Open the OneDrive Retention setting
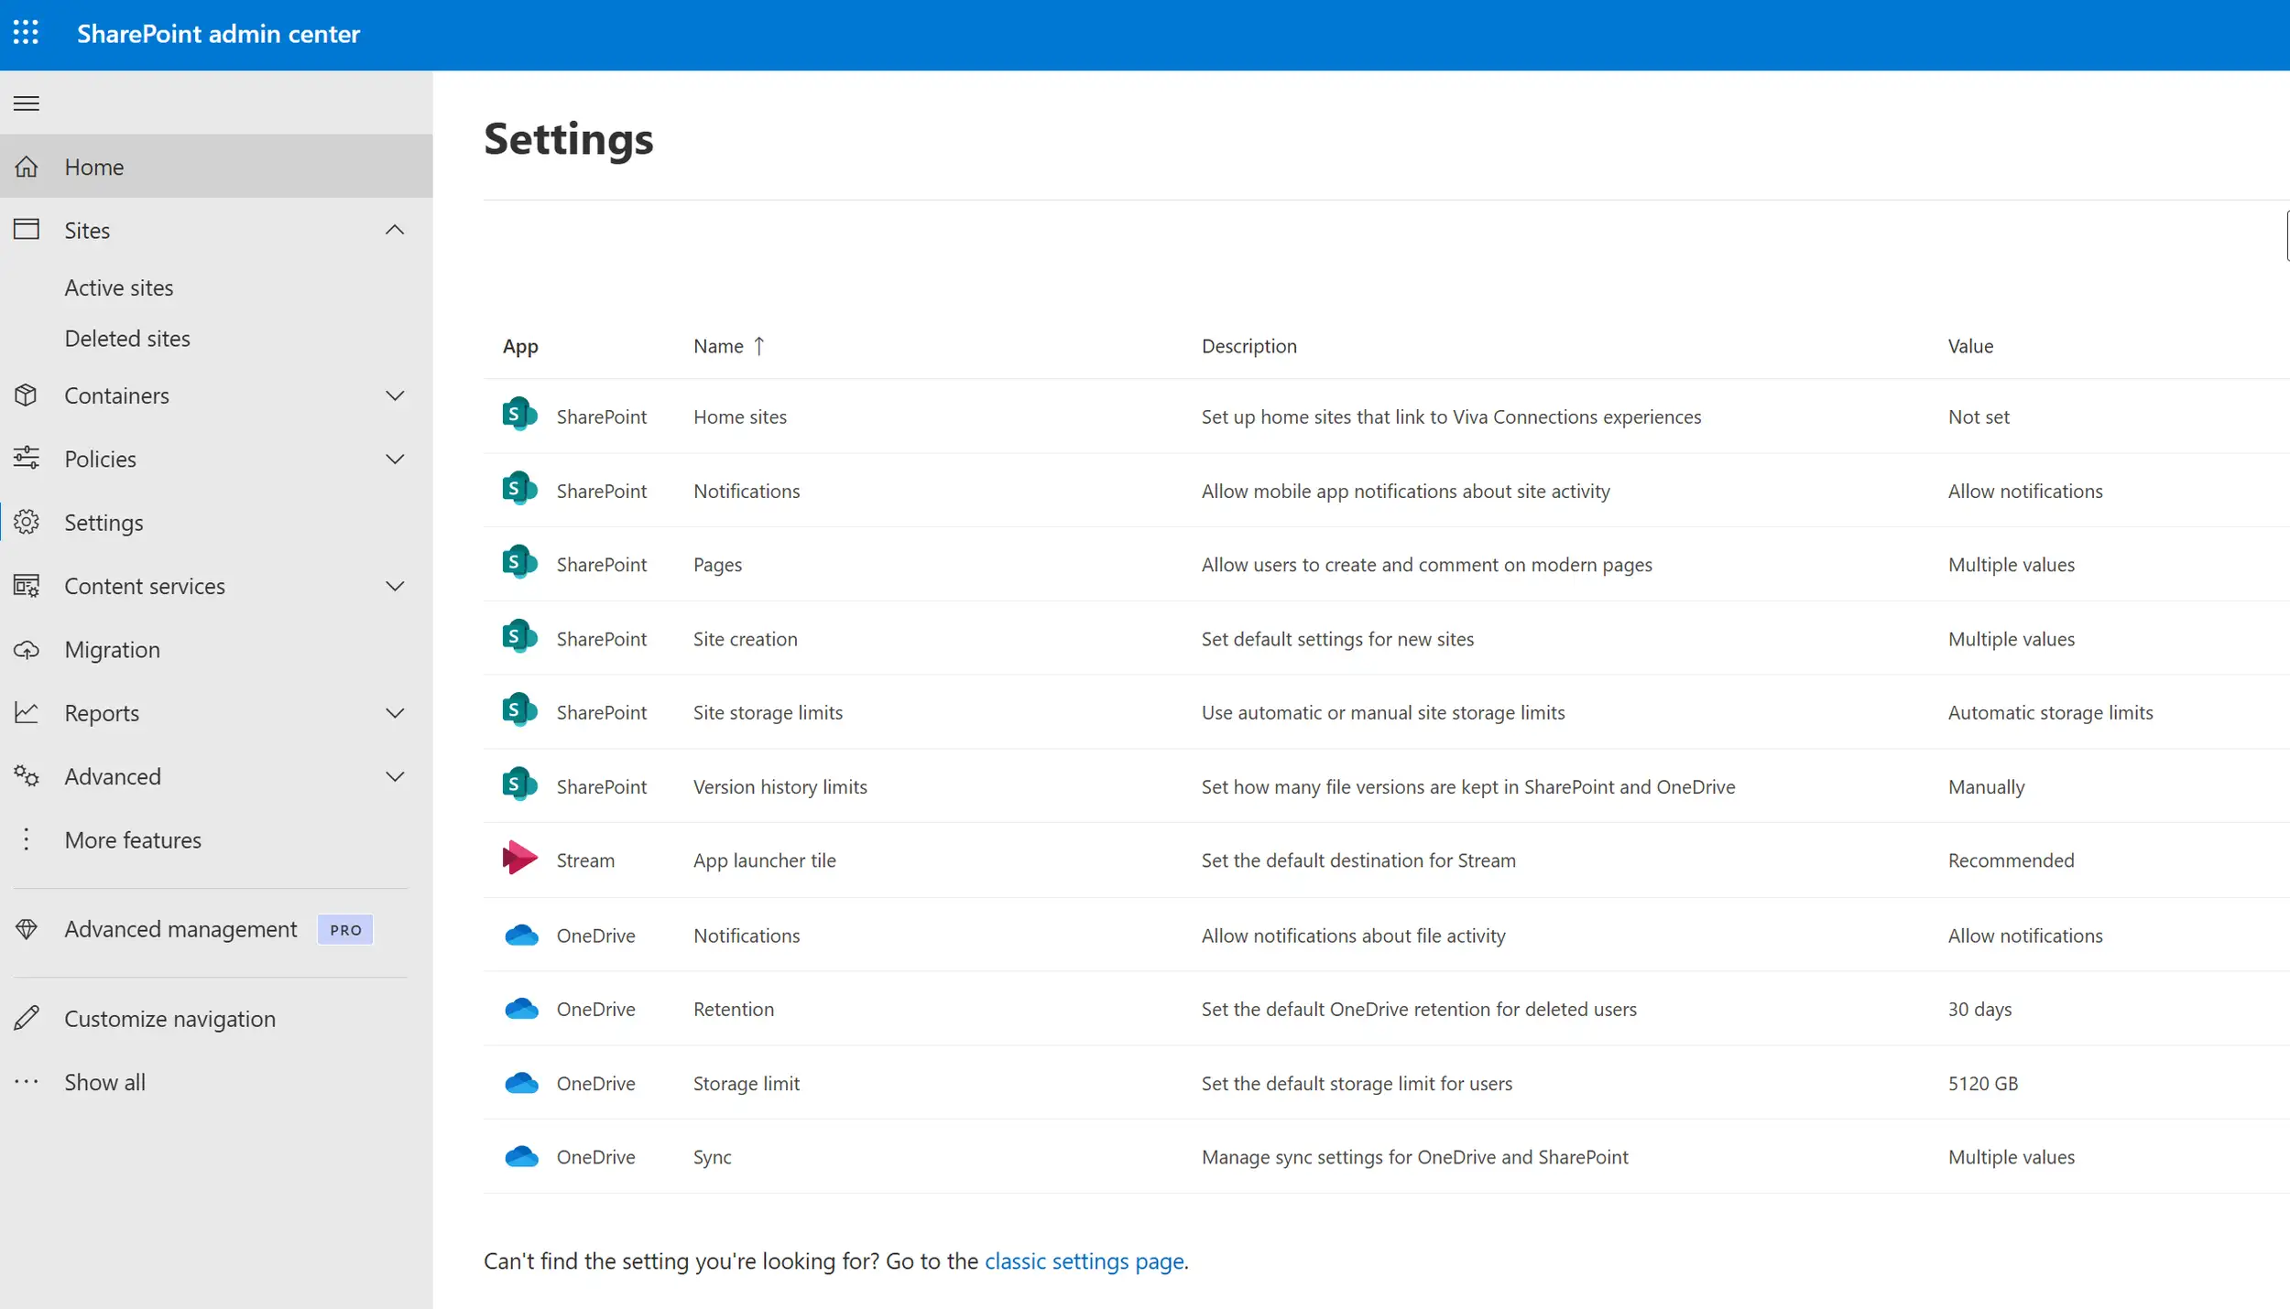The image size is (2290, 1309). pos(733,1009)
